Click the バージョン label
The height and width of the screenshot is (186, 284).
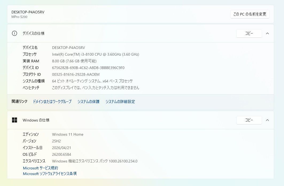(x=30, y=141)
